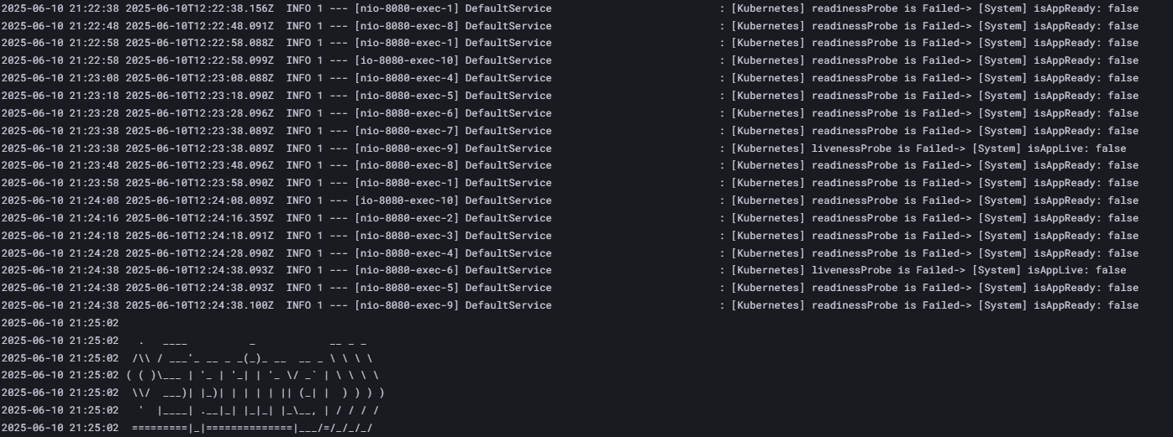
Task: Select the empty log line at 21:25:02
Action: [59, 323]
